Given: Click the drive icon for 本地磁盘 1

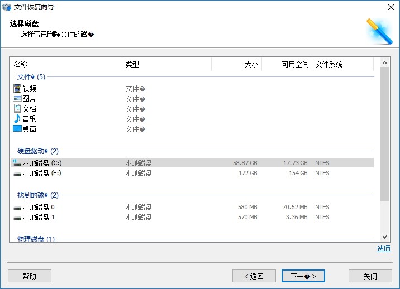Looking at the screenshot, I should [x=17, y=218].
